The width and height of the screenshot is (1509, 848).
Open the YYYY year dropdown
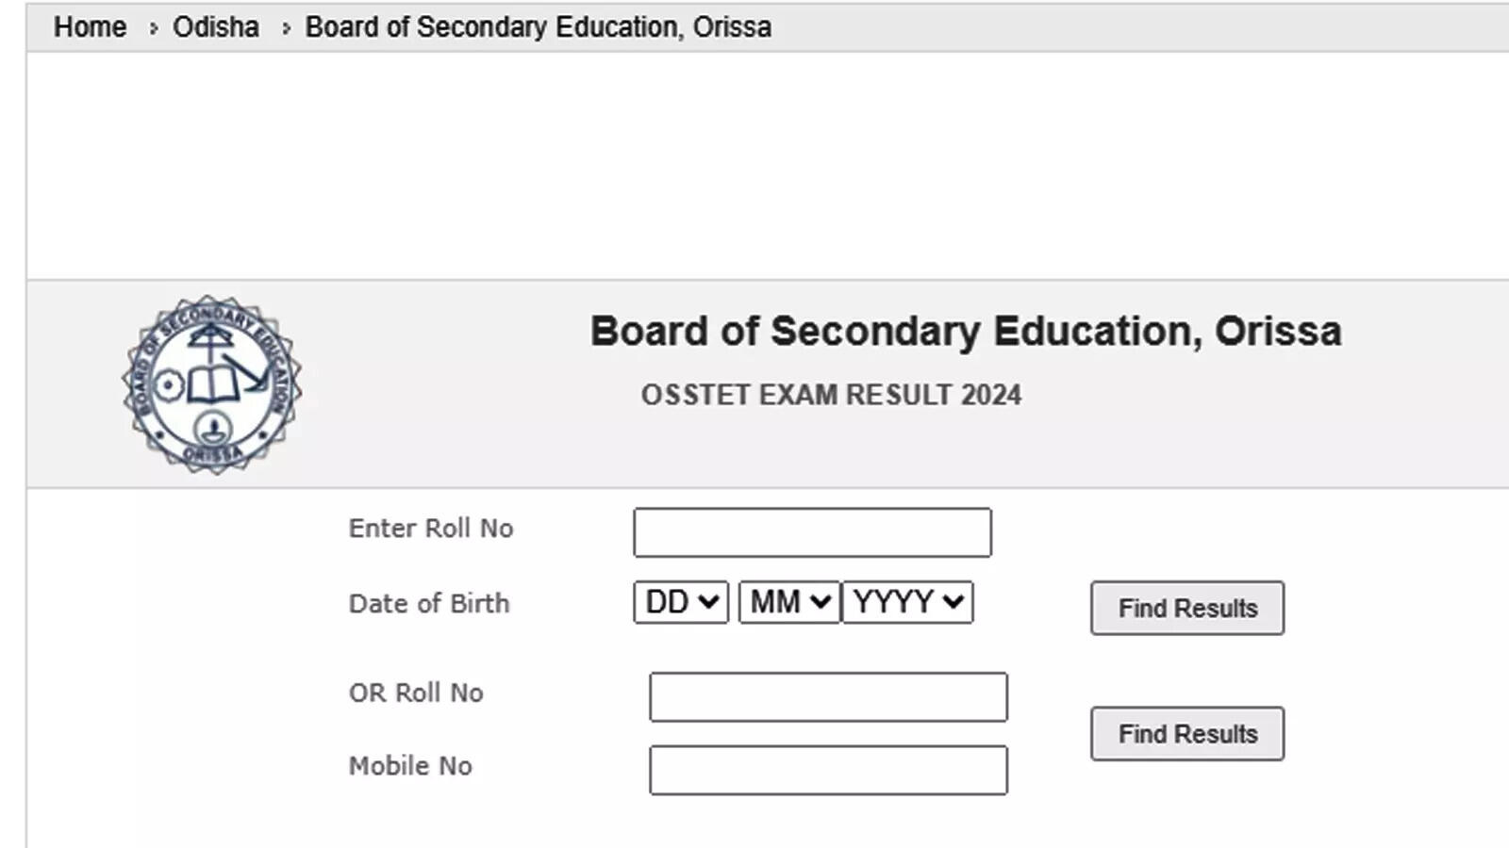click(907, 602)
